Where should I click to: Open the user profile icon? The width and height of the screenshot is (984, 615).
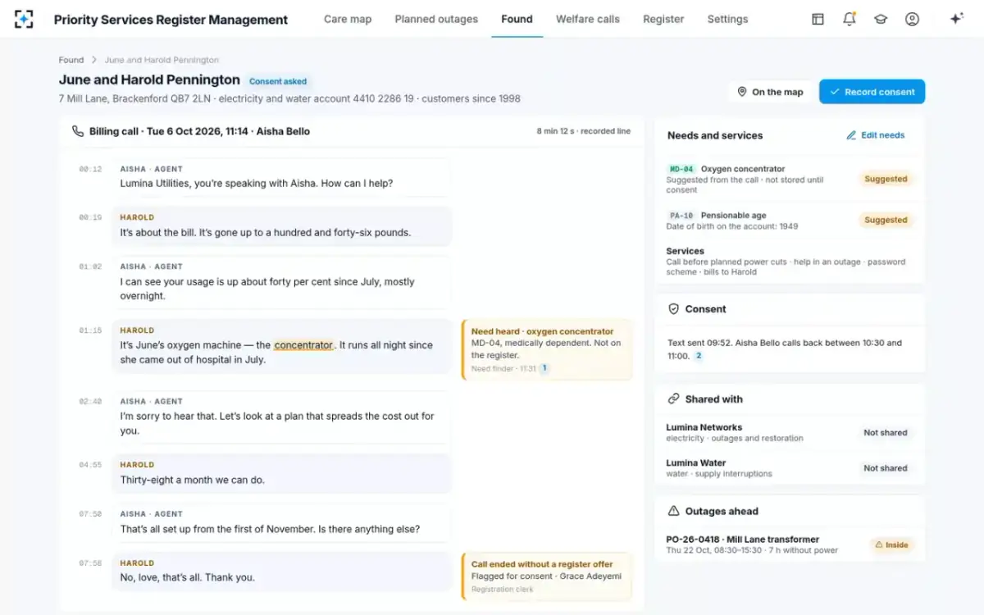click(912, 19)
